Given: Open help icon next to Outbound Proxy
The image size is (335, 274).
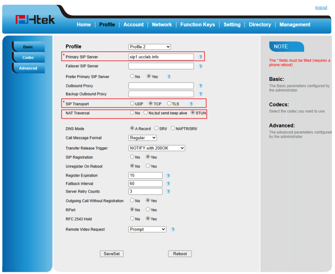Looking at the screenshot, I should pyautogui.click(x=201, y=86).
